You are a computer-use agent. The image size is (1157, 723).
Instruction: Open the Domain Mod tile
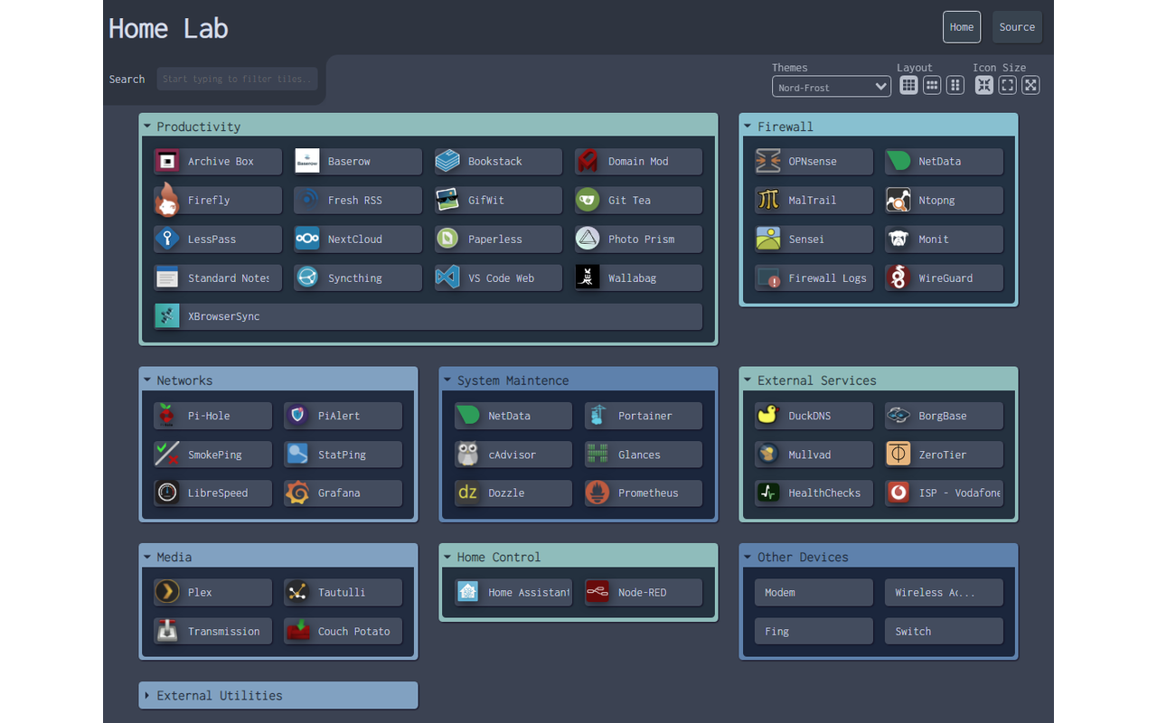click(x=638, y=162)
